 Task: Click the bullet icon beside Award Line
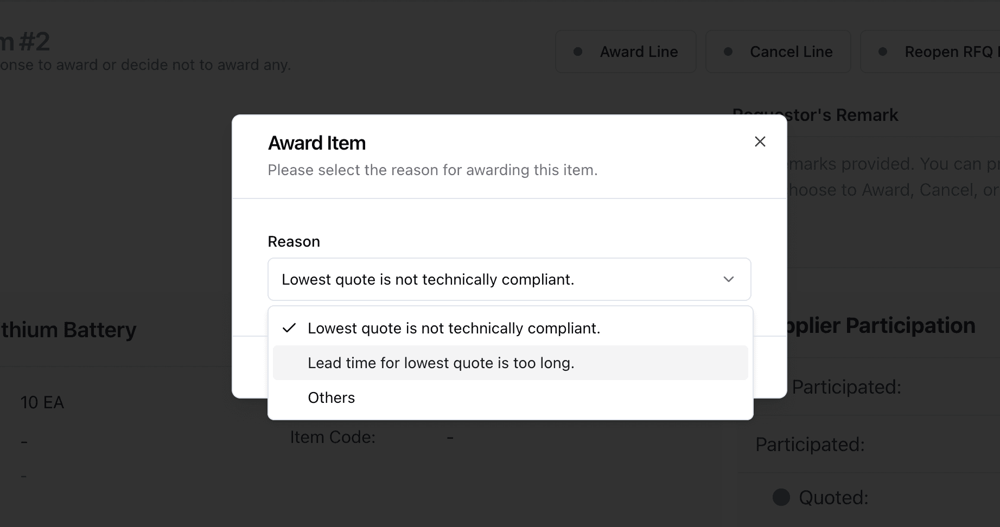pyautogui.click(x=579, y=52)
